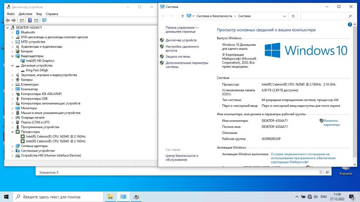360x202 pixels.
Task: Click the volume speaker icon in system tray
Action: click(316, 197)
